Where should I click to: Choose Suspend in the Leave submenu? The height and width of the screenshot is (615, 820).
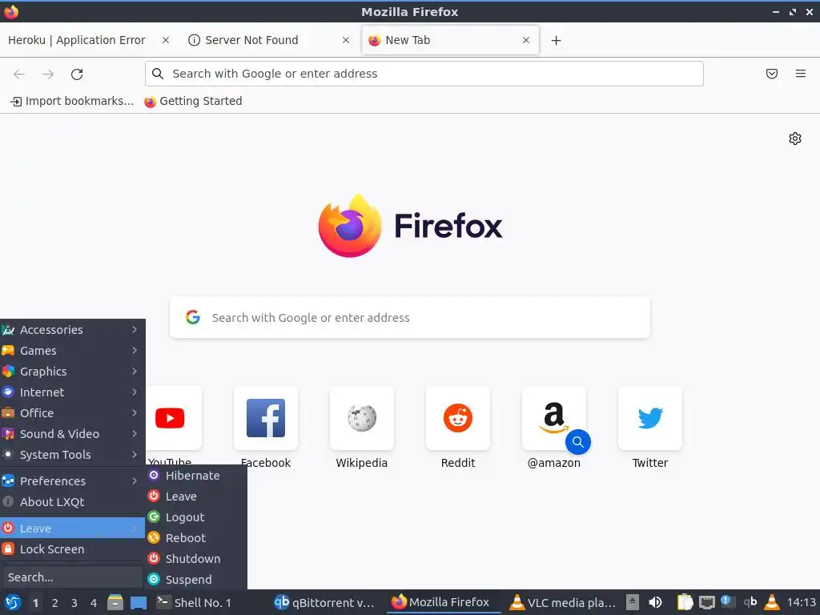[x=196, y=580]
